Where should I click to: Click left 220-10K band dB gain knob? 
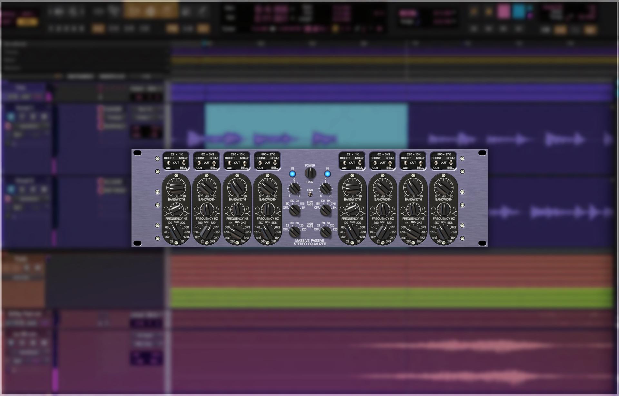[237, 187]
